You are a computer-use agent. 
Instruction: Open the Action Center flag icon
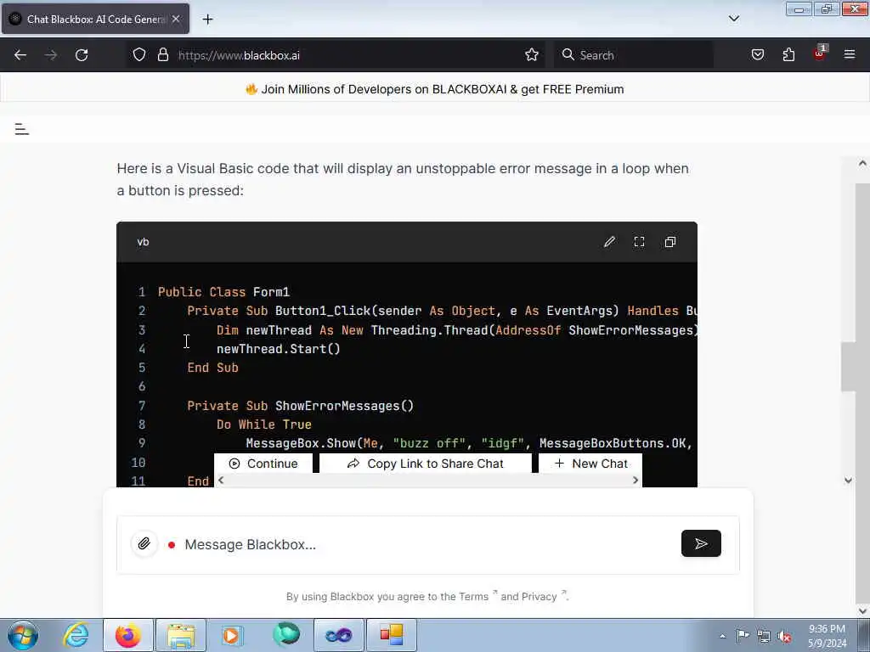coord(743,636)
